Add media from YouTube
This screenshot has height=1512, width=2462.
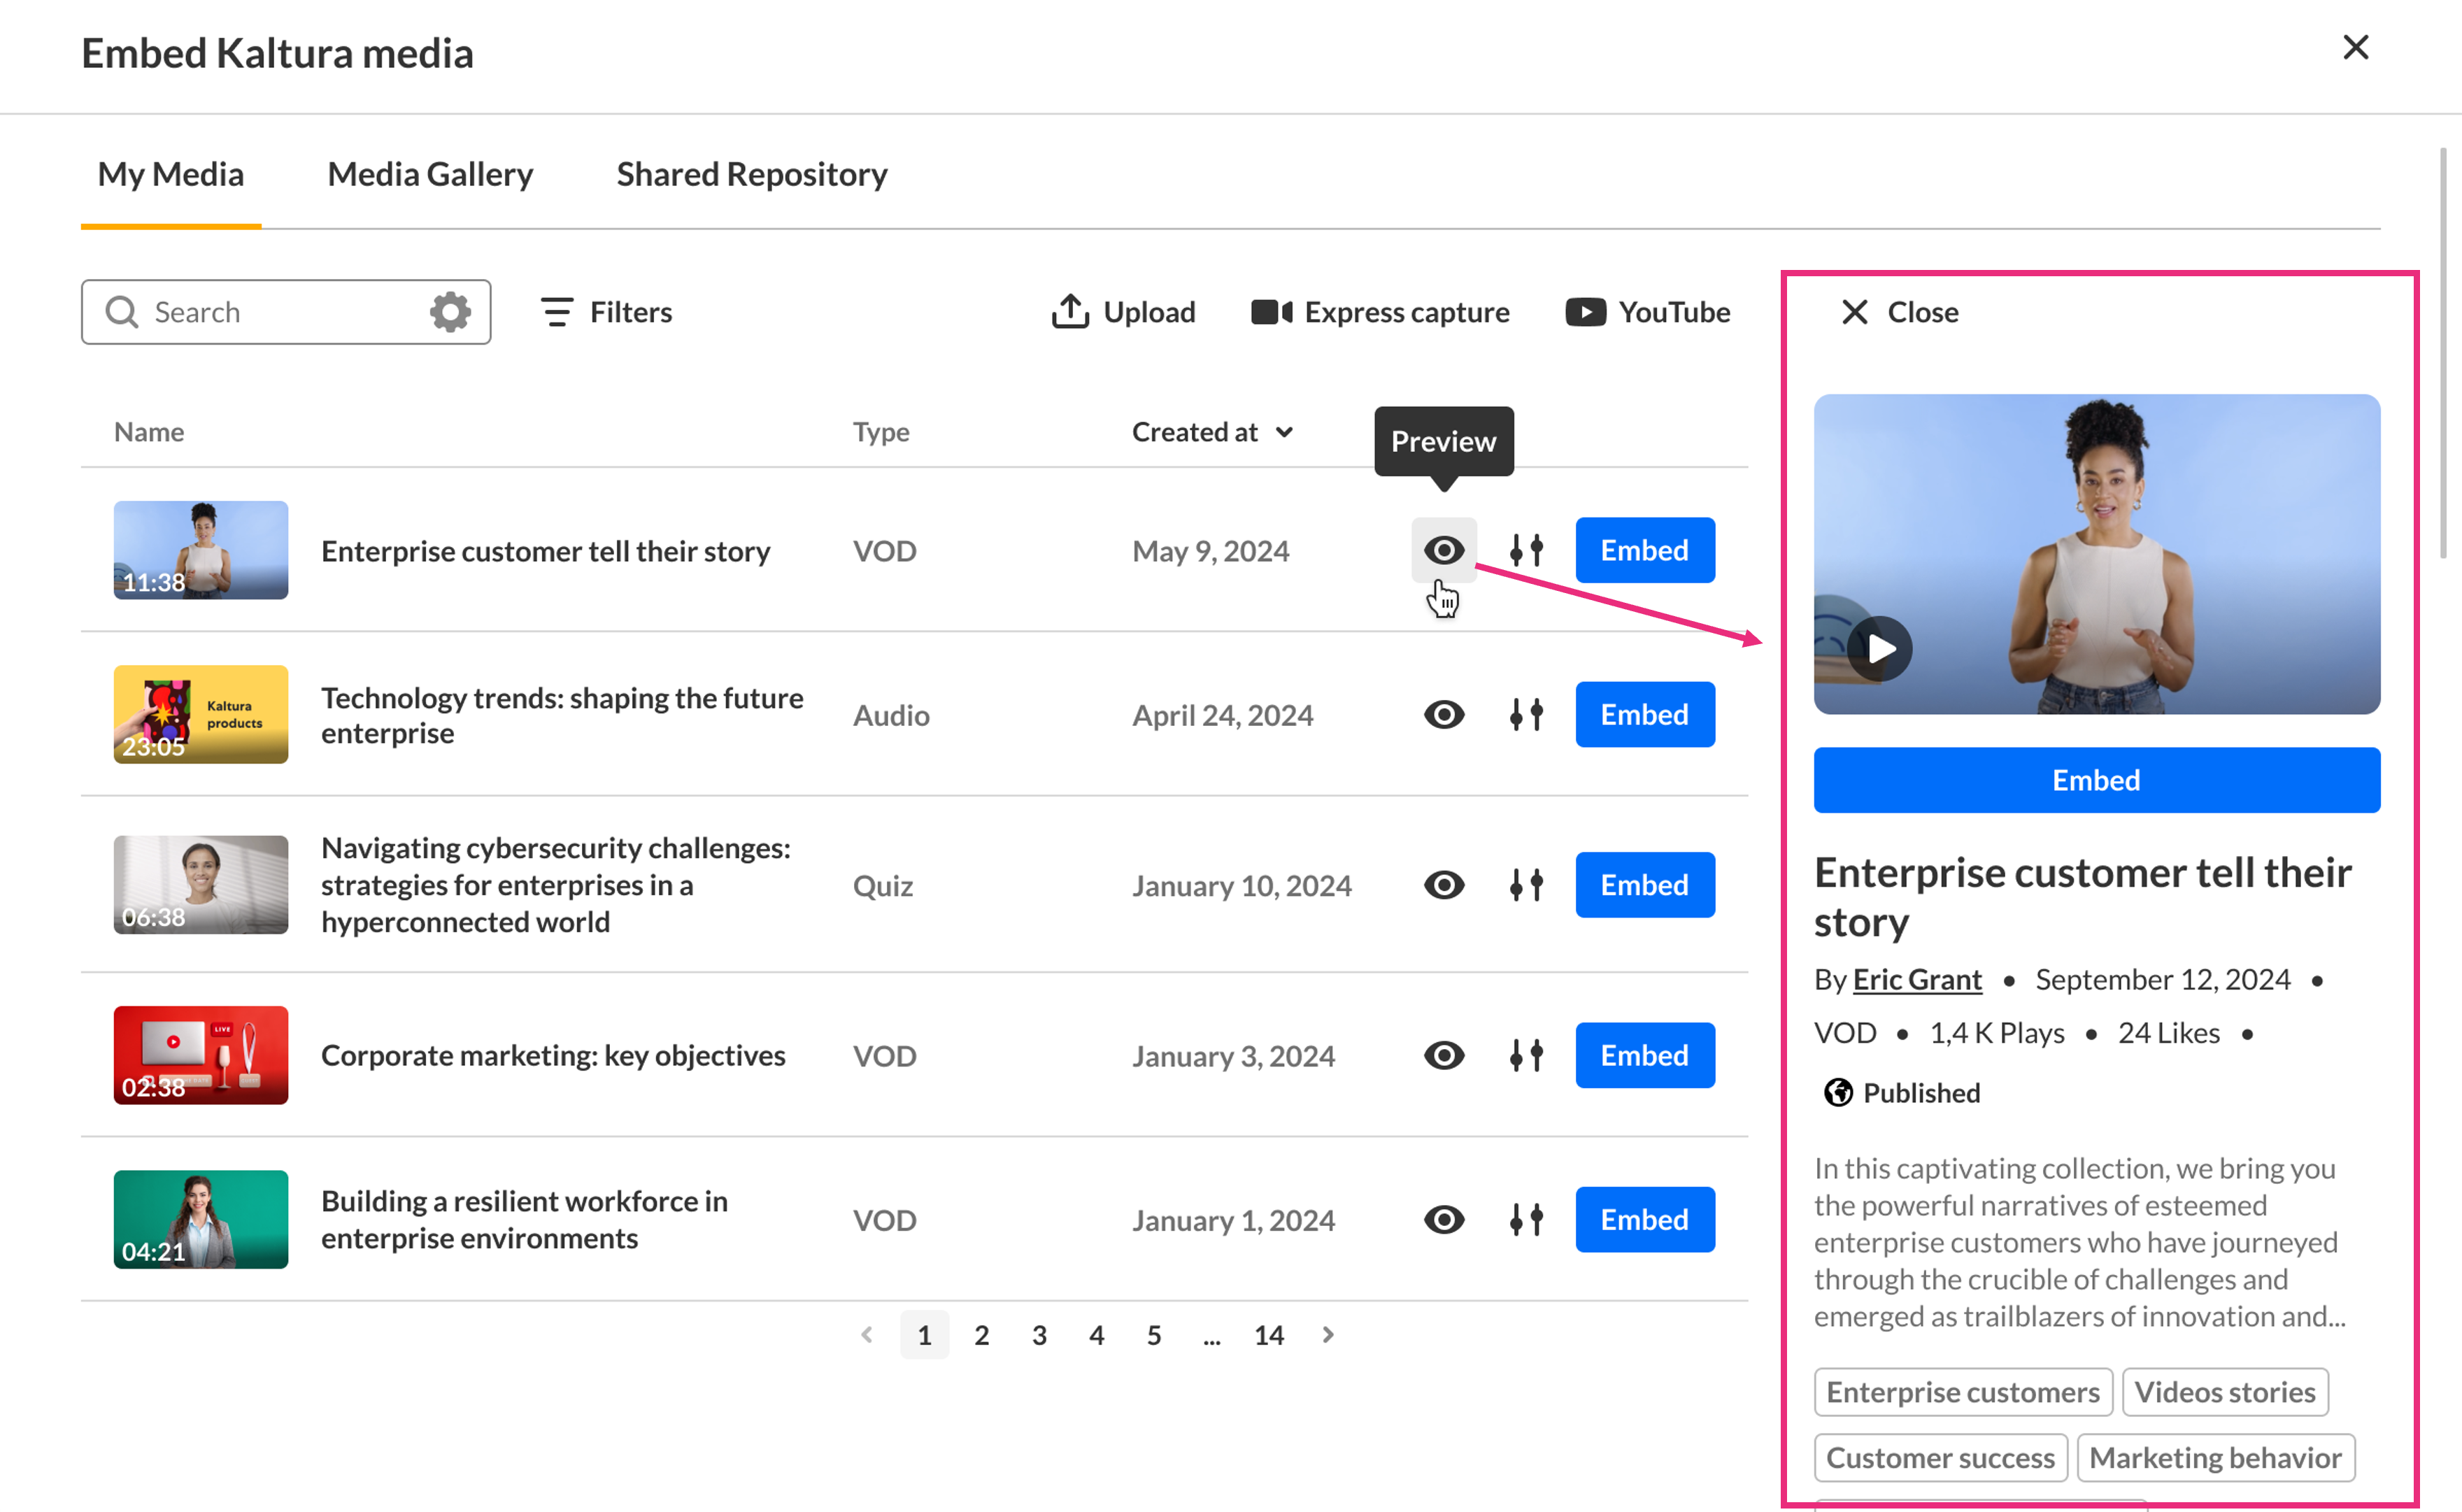click(1647, 312)
